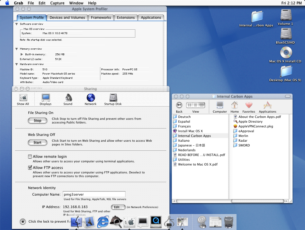Switch Finder to column view
This screenshot has height=230, width=305.
(202, 105)
